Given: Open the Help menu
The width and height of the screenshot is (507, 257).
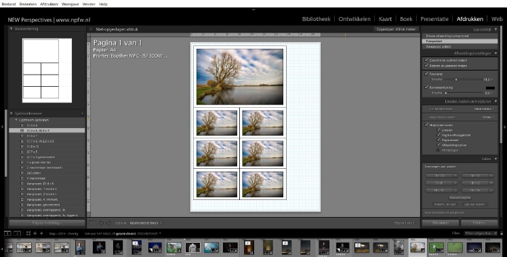Looking at the screenshot, I should coord(103,4).
